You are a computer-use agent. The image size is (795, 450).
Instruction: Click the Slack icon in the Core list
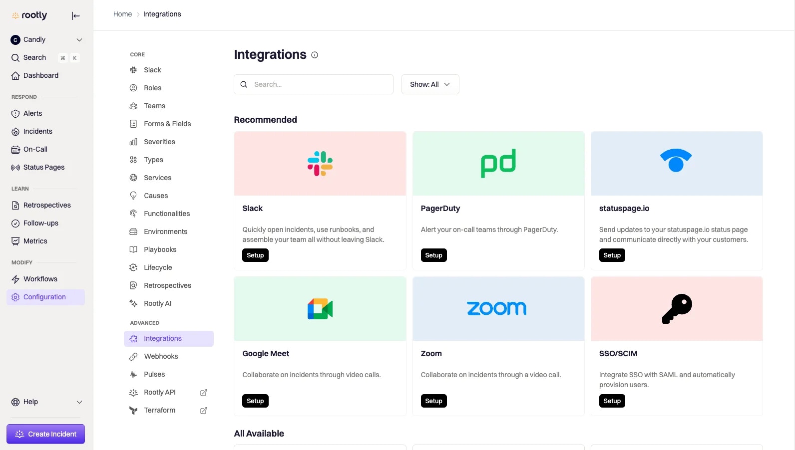[x=133, y=70]
